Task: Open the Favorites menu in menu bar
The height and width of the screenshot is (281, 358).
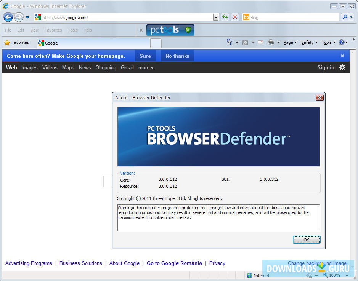Action: coord(53,30)
